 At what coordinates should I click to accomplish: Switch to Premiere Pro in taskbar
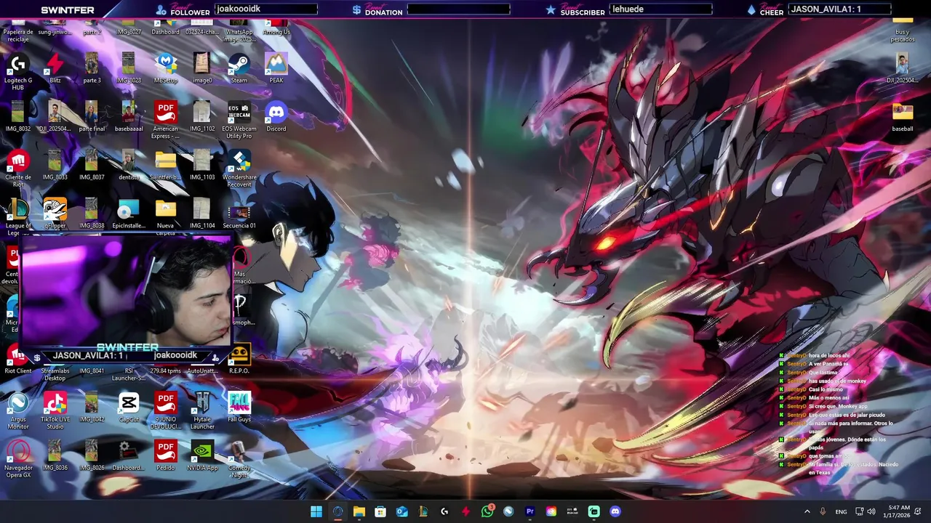tap(530, 511)
